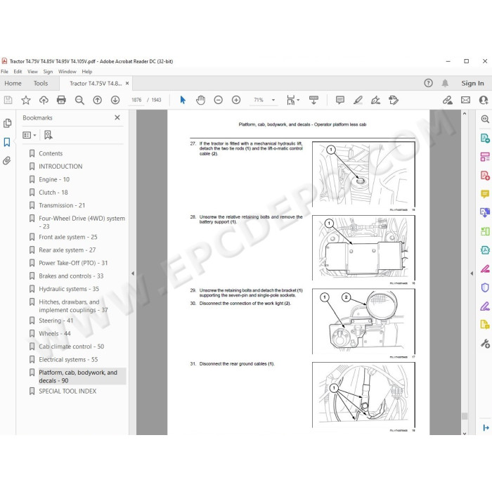
Task: Open the find text magnifier icon
Action: click(x=79, y=100)
